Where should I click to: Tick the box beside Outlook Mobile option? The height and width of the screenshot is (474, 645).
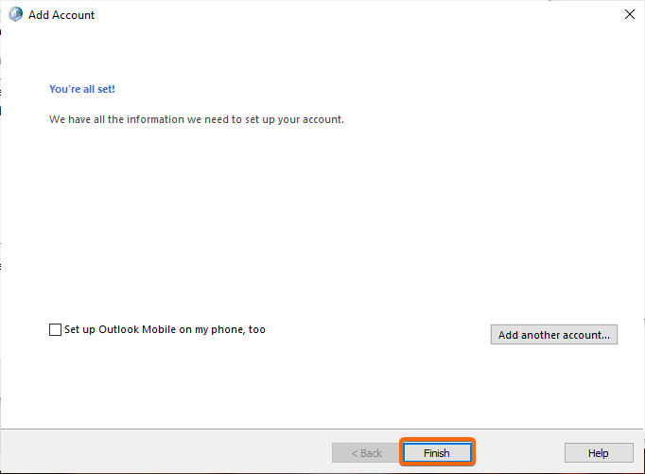(55, 329)
